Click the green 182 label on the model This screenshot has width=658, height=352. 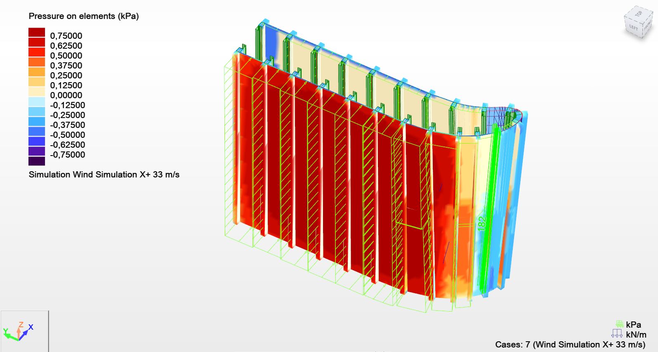[481, 223]
